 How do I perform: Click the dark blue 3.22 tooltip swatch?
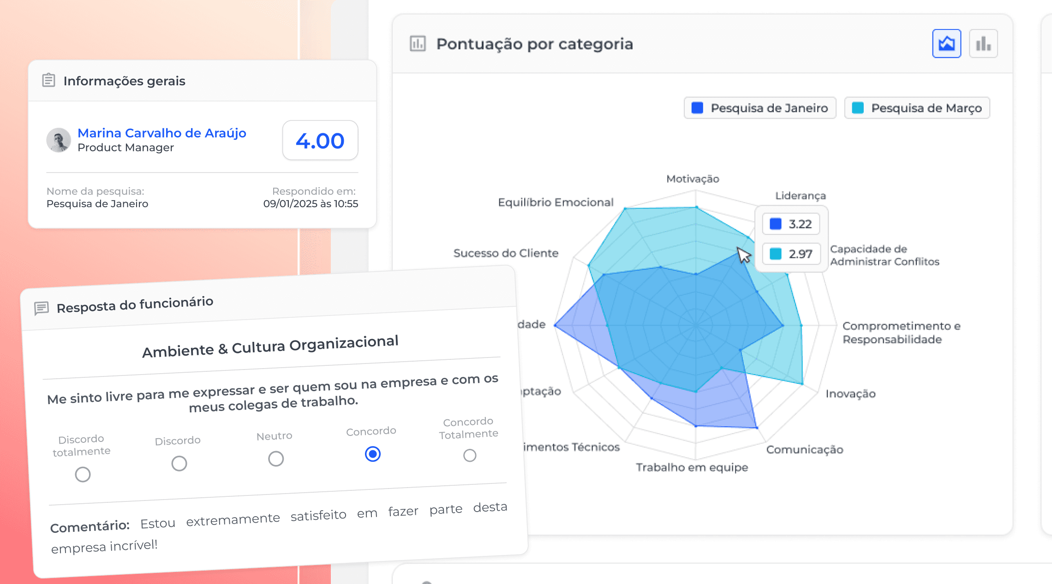pos(776,224)
